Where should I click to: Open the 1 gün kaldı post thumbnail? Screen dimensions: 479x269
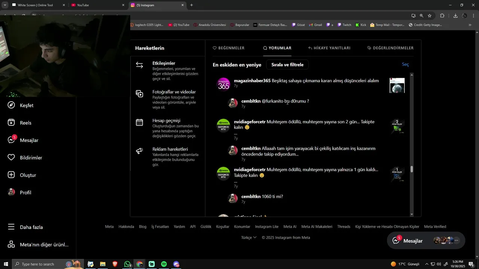point(397,174)
